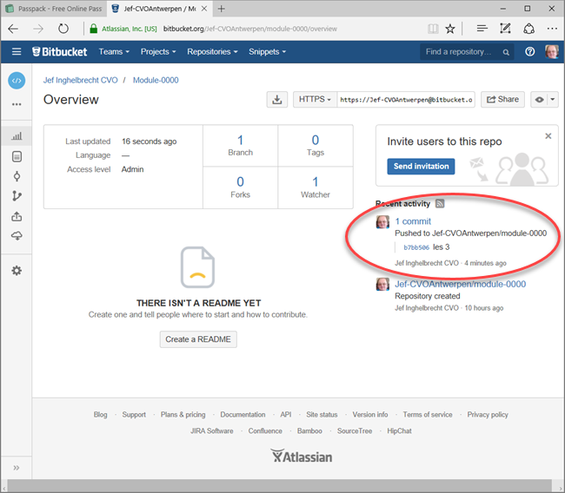
Task: Open the Pull requests sidebar icon
Action: (17, 216)
